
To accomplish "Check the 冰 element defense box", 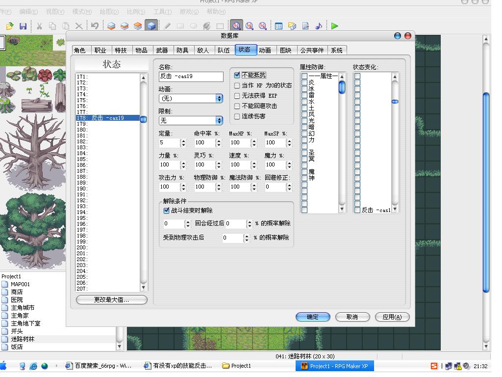I will 304,89.
